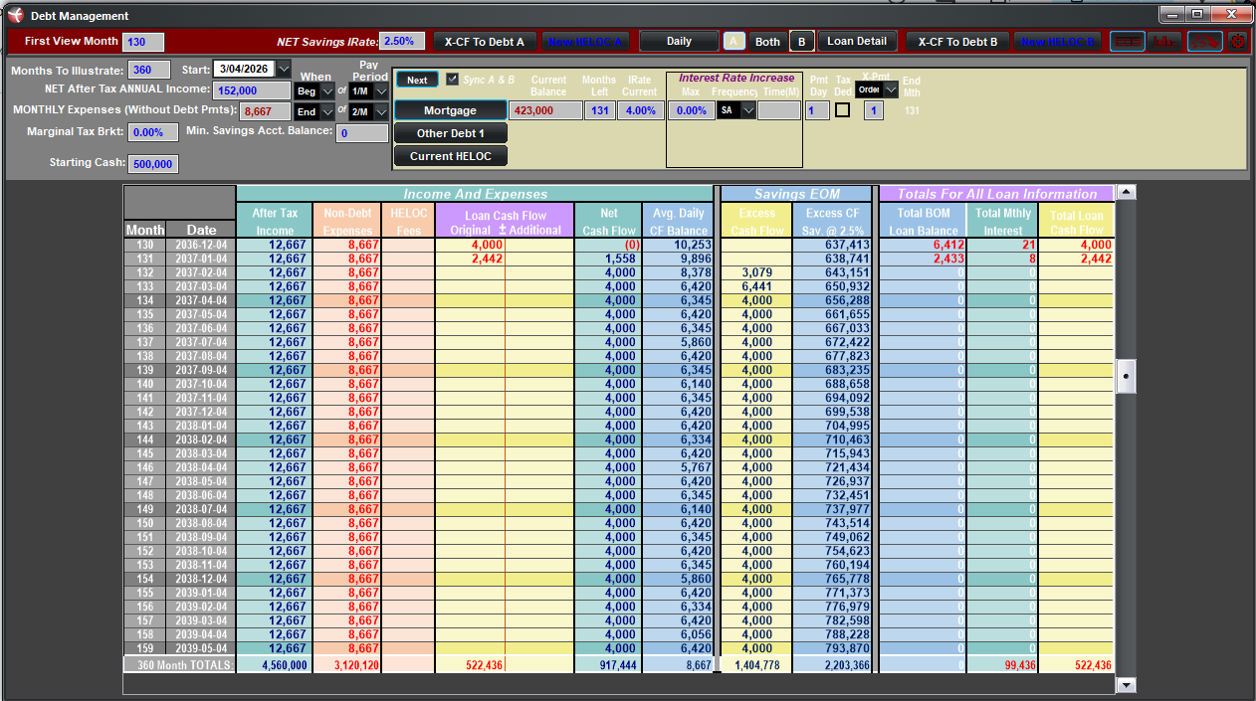1256x701 pixels.
Task: Open the bar chart view icon
Action: pos(1164,41)
